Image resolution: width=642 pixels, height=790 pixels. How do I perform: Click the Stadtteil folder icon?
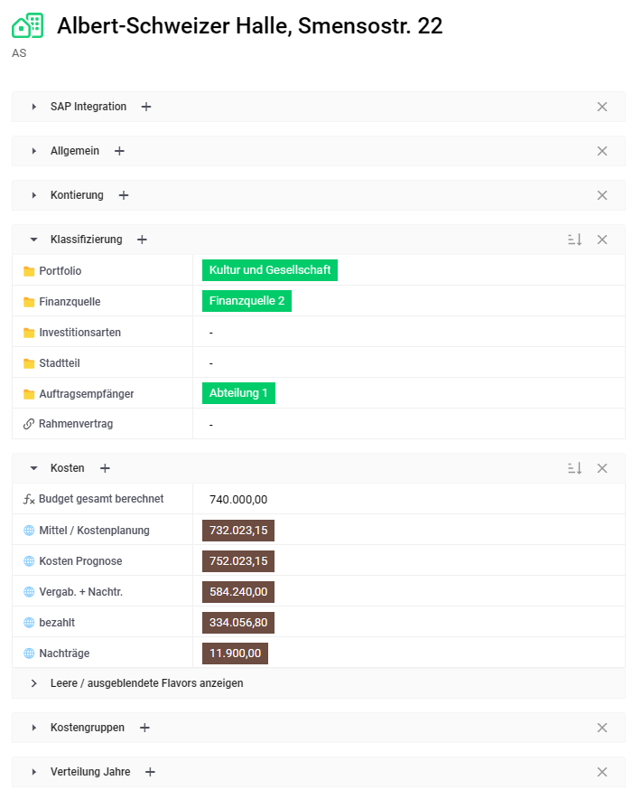point(29,363)
